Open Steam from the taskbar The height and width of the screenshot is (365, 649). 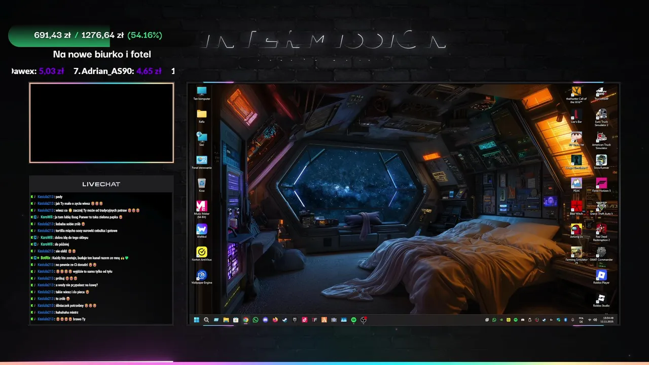[x=284, y=320]
